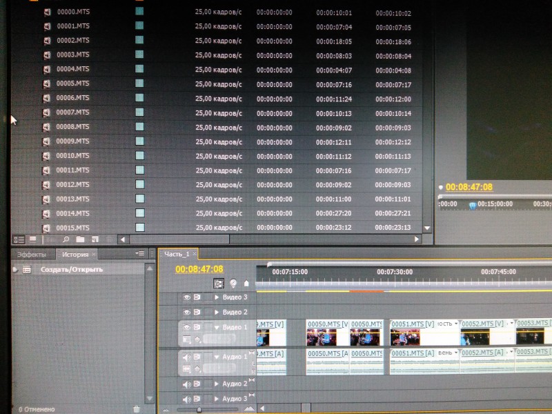The width and height of the screenshot is (552, 414).
Task: Toggle sync lock on Аудио 3
Action: click(197, 399)
